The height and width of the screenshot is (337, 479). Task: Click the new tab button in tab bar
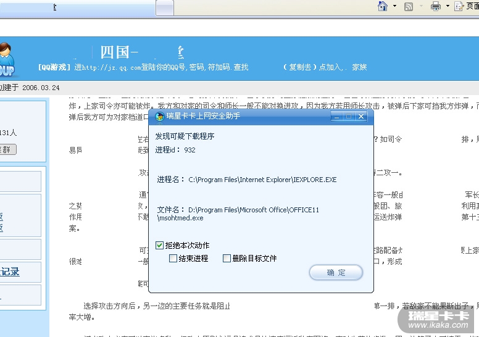click(165, 7)
